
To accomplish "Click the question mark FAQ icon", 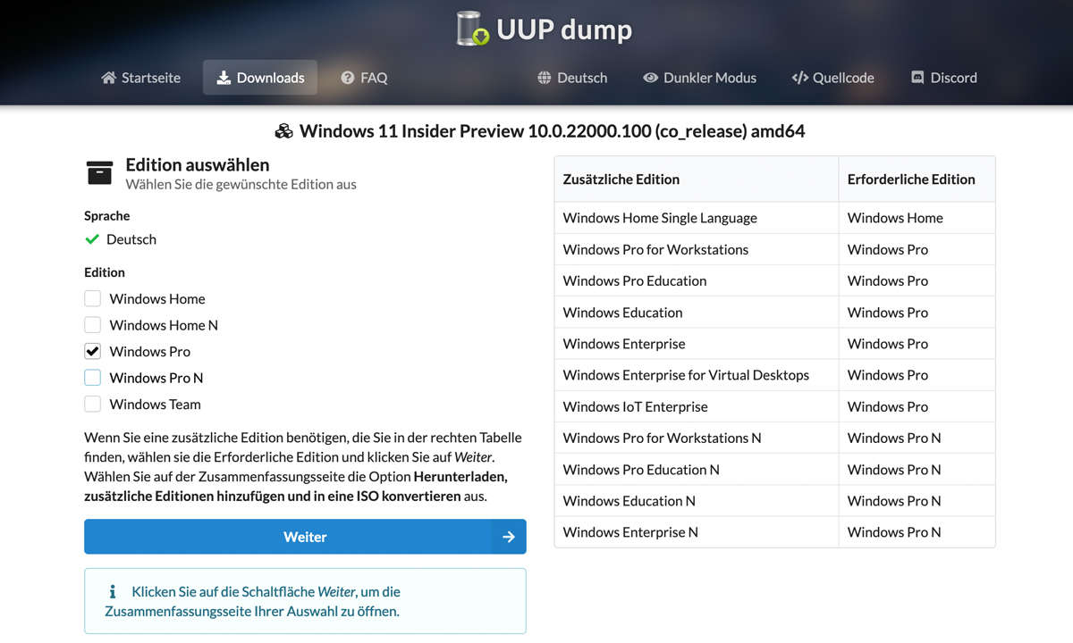I will (x=348, y=78).
